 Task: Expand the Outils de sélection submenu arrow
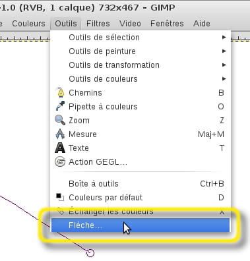pyautogui.click(x=224, y=38)
